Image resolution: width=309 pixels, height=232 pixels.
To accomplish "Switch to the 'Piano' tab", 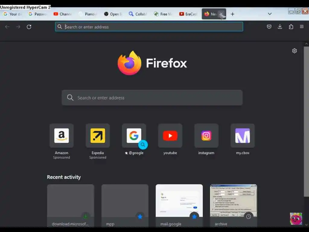I will click(x=88, y=14).
